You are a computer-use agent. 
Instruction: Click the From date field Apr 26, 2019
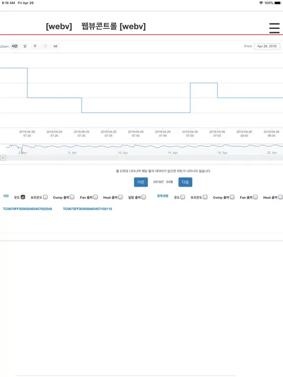267,46
